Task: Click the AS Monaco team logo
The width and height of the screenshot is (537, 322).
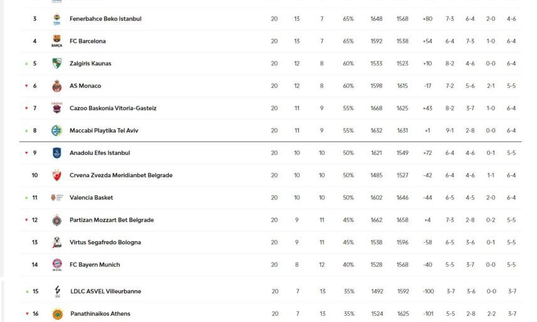Action: (57, 86)
